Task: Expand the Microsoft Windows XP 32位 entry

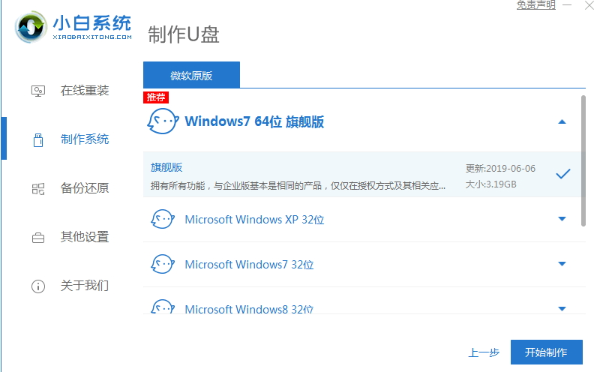Action: (x=562, y=219)
